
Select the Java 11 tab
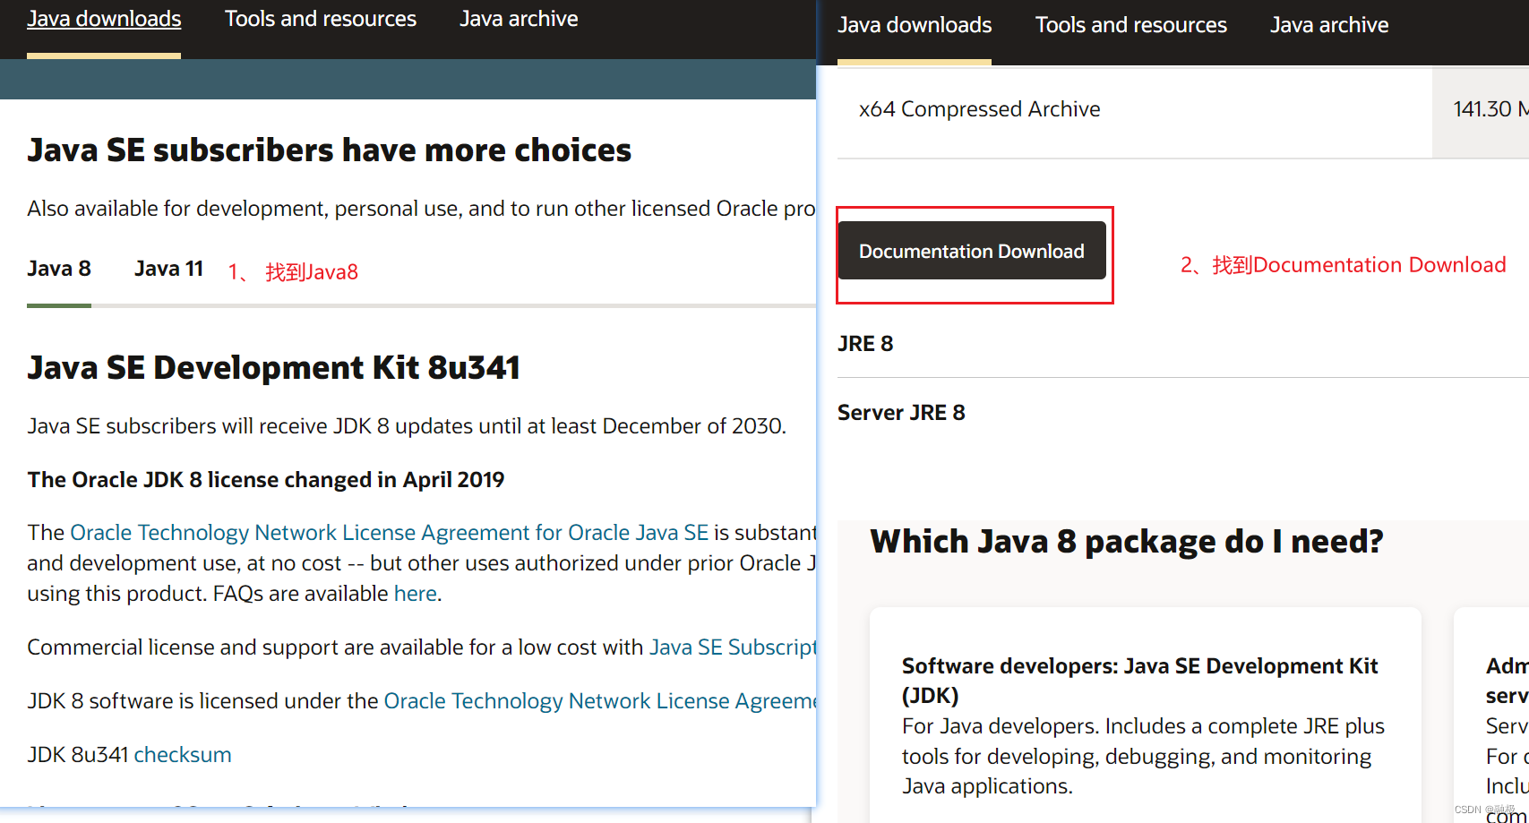click(168, 269)
